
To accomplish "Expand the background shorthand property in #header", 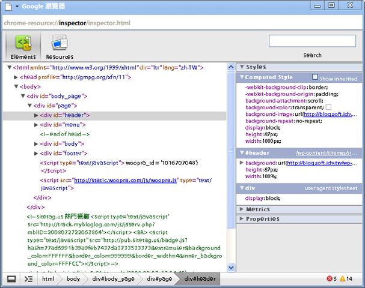I will [x=241, y=163].
